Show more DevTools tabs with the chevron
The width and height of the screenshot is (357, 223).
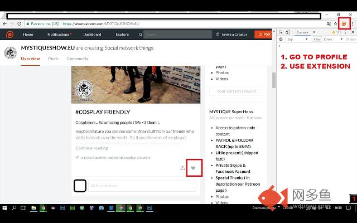[x=314, y=32]
